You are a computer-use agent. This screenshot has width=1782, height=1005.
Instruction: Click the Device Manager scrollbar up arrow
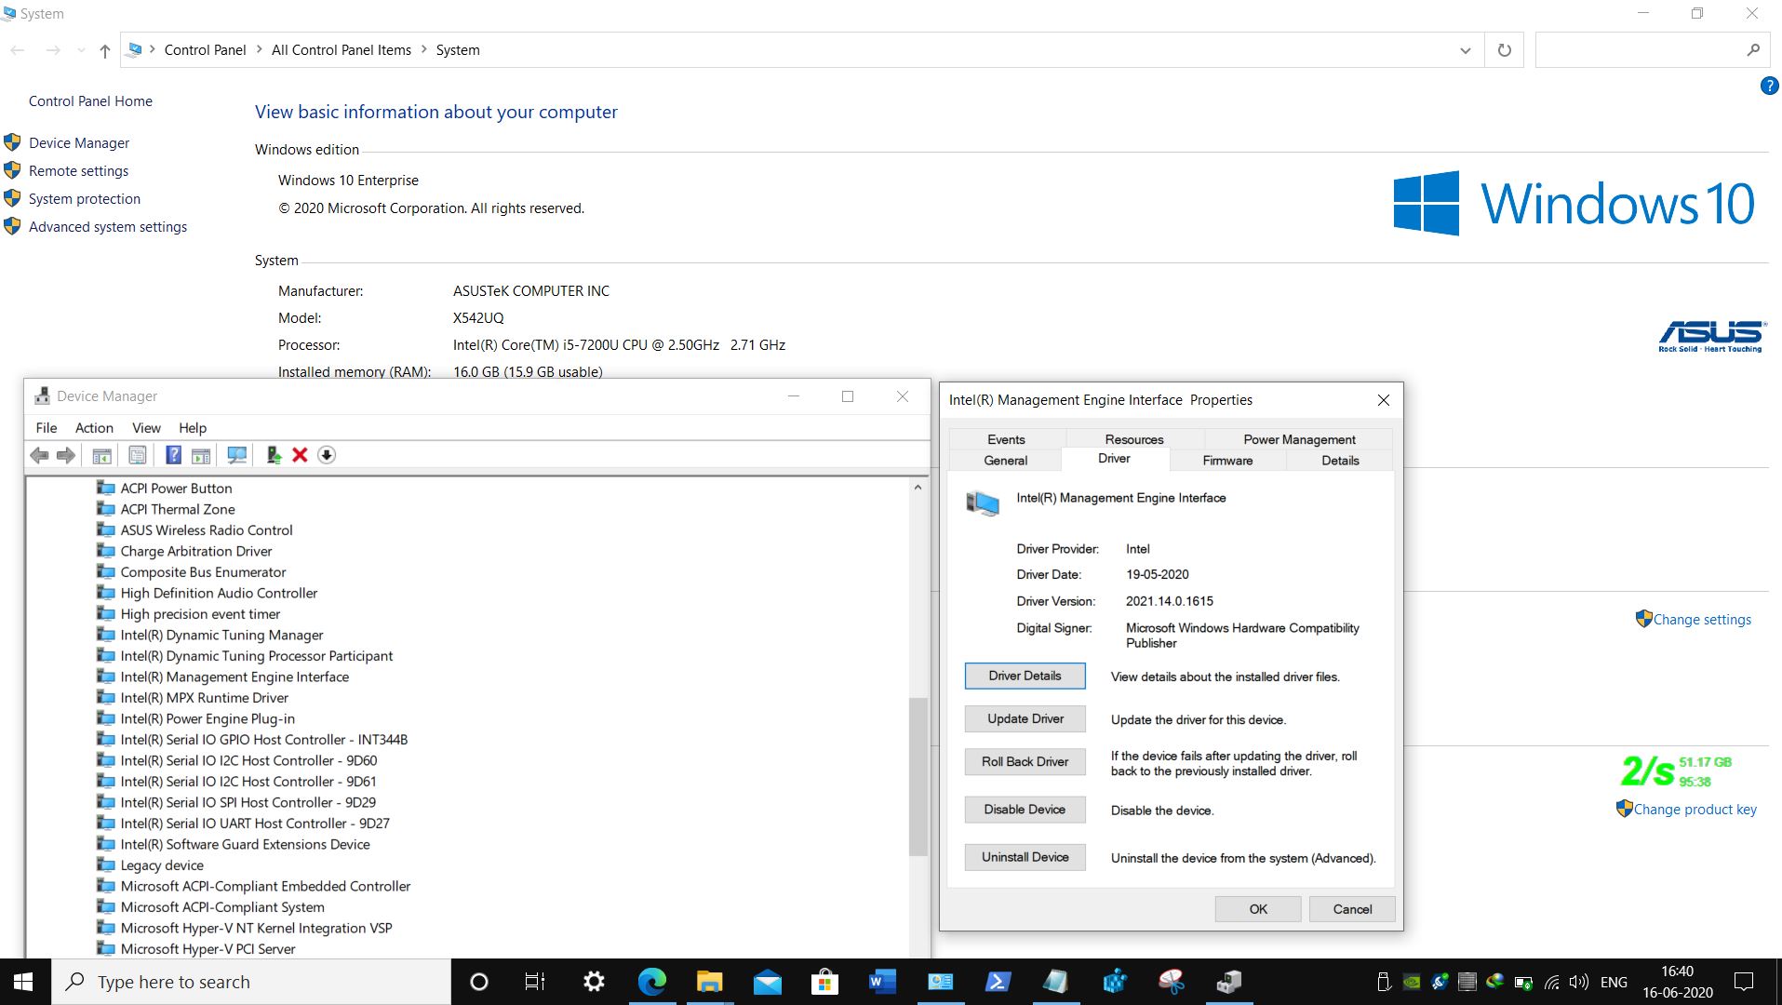tap(918, 488)
